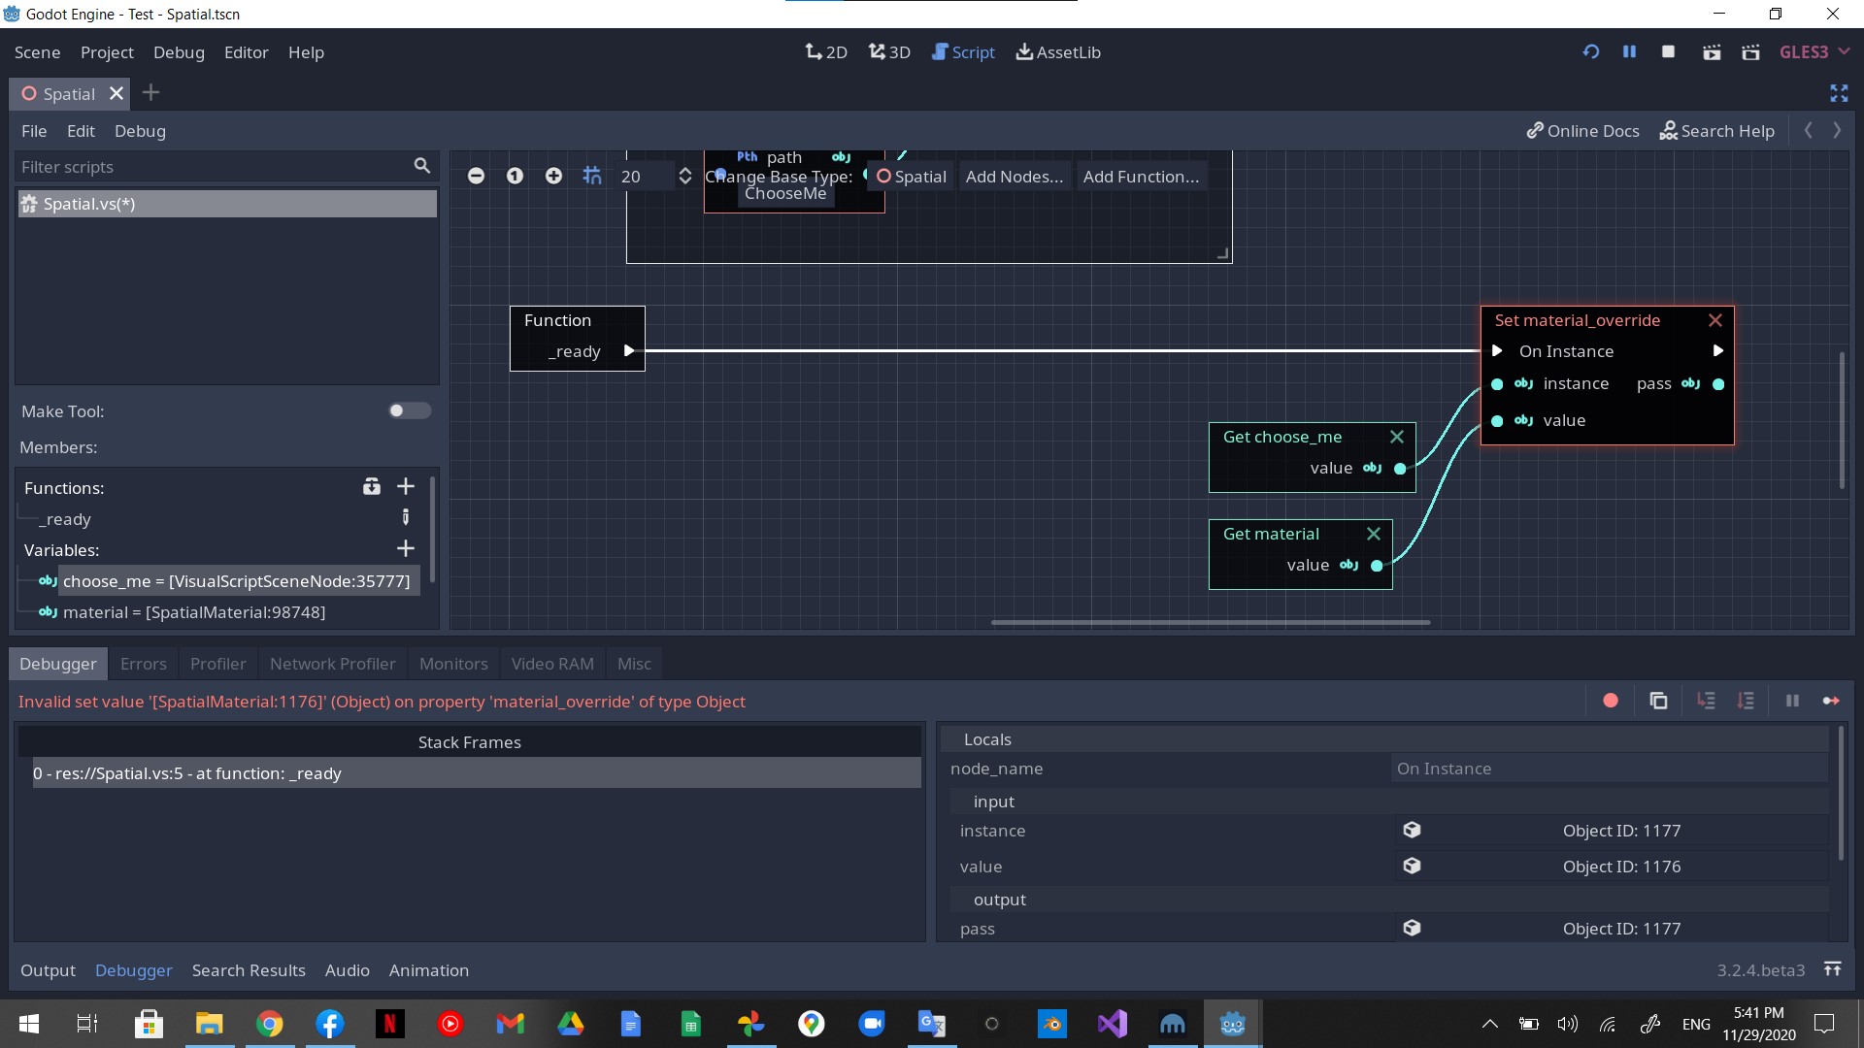
Task: Step into in the debugger
Action: 1706,701
